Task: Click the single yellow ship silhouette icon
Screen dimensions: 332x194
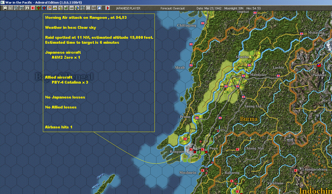Action: click(x=55, y=8)
